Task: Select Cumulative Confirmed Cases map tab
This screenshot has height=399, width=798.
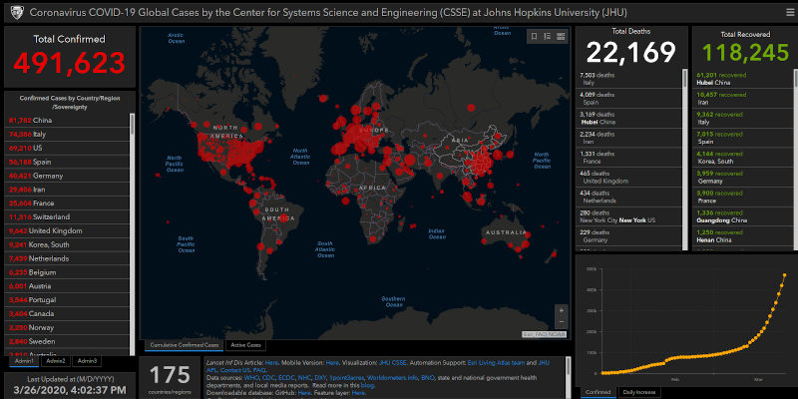Action: point(185,345)
